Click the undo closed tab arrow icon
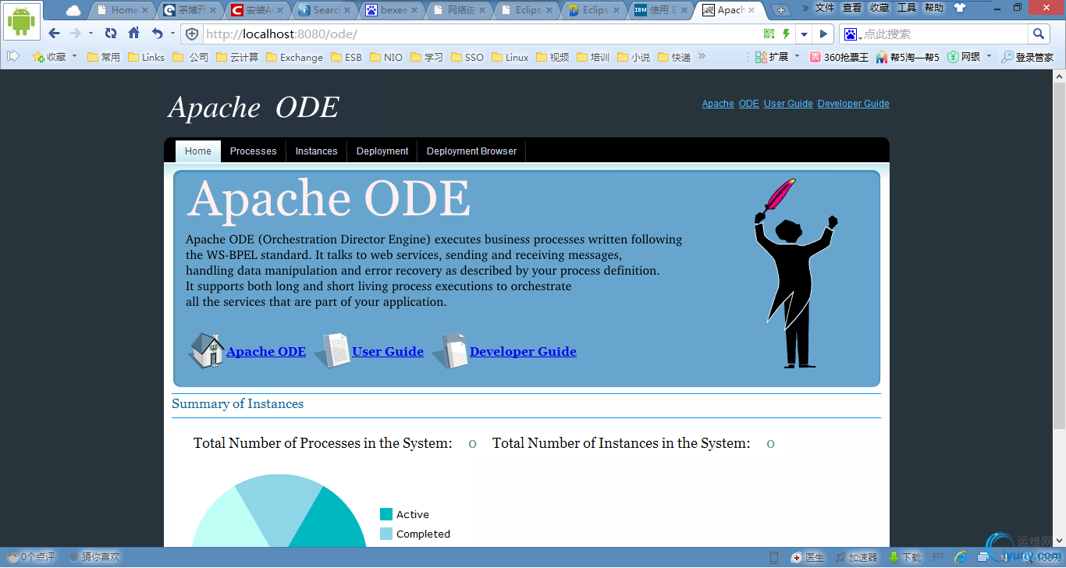 pos(158,34)
